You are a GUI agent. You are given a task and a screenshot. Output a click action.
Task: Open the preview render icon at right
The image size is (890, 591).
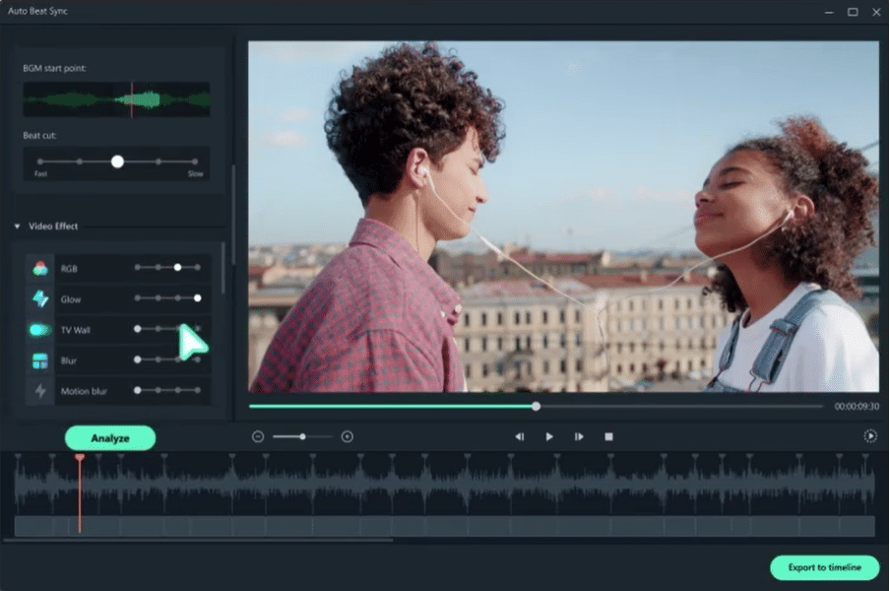coord(870,436)
